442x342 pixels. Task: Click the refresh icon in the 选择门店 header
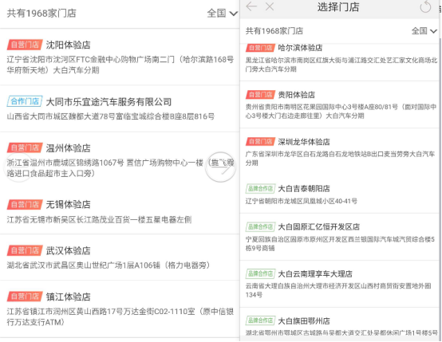click(425, 6)
